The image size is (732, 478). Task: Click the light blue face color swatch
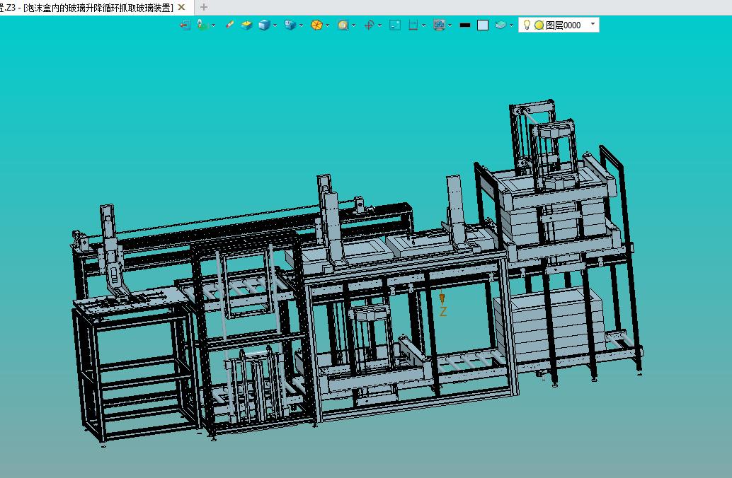point(483,25)
